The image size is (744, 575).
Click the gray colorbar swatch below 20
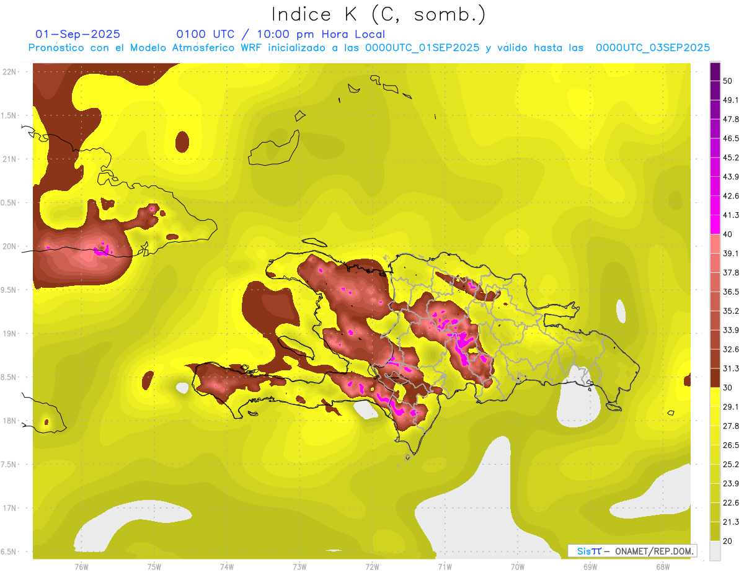click(x=715, y=550)
